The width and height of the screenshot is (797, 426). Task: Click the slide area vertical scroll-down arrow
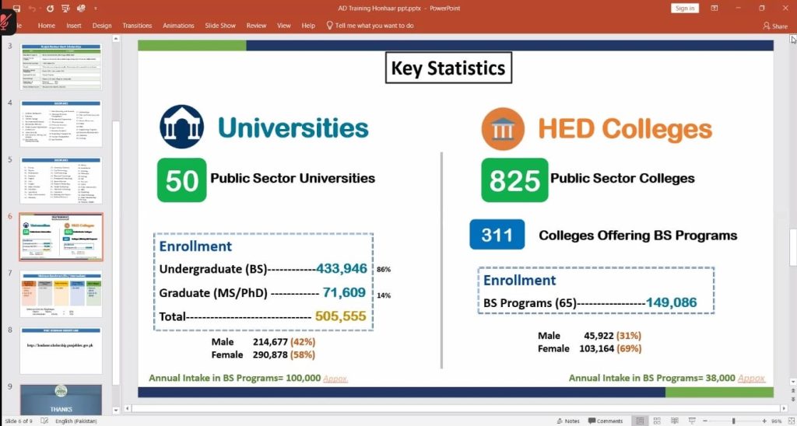(x=792, y=382)
